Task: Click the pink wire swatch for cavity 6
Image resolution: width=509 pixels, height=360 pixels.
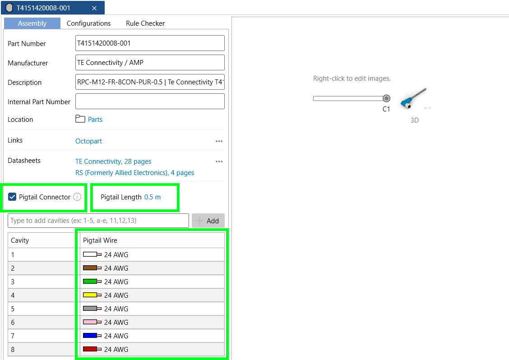Action: click(x=92, y=323)
